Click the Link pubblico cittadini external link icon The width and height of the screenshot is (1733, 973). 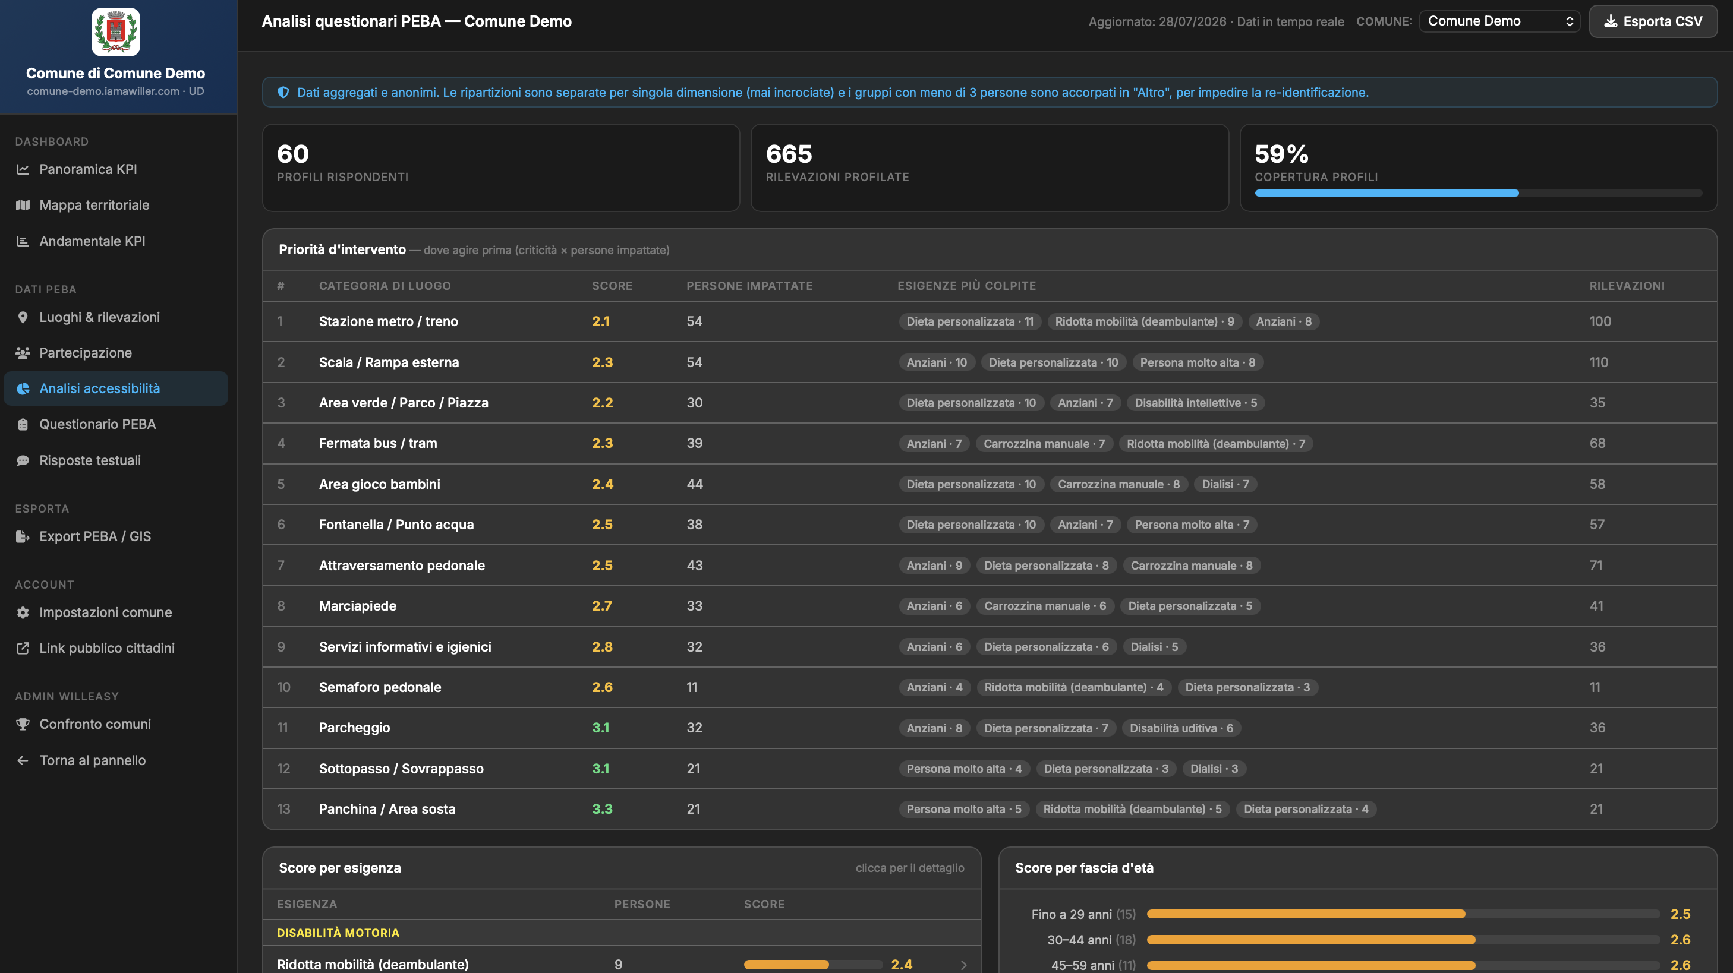(23, 648)
